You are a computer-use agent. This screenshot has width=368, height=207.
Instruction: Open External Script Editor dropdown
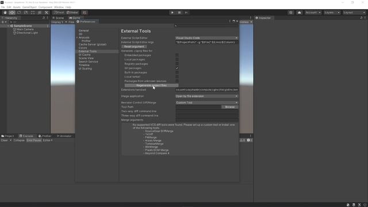point(206,38)
